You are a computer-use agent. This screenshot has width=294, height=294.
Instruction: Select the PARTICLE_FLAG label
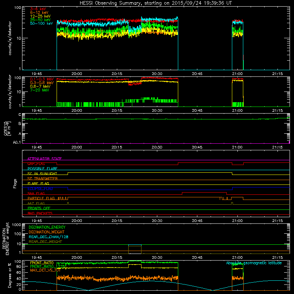point(41,198)
